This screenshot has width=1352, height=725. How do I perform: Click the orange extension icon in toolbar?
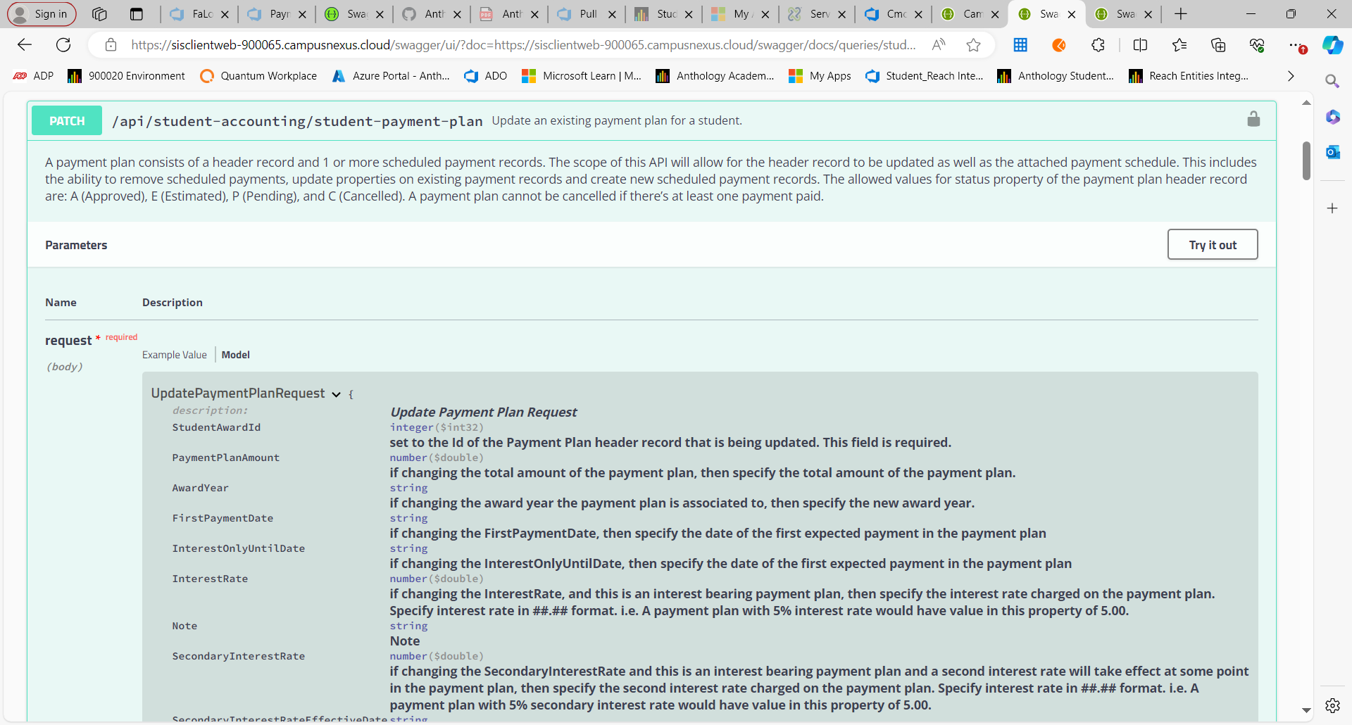coord(1058,45)
